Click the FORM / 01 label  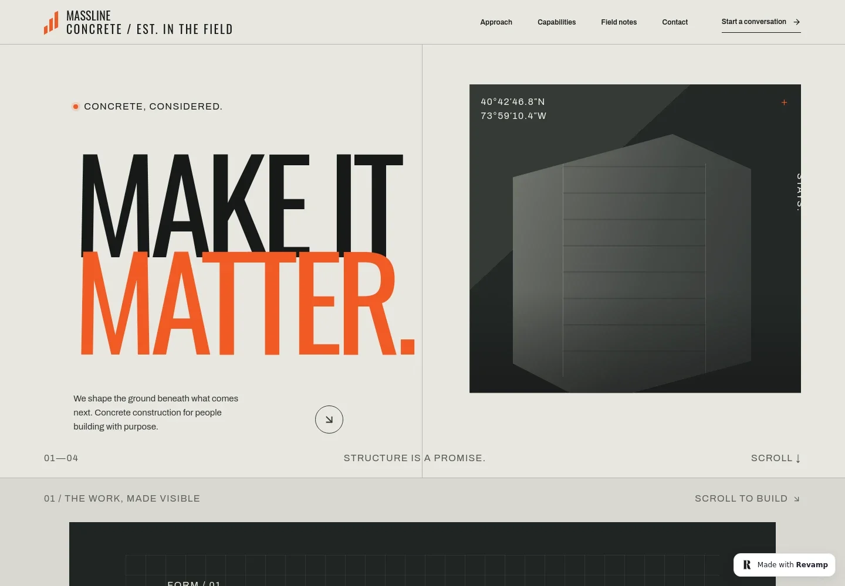[194, 584]
